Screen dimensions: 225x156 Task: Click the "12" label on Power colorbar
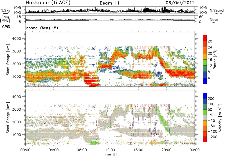click(x=210, y=66)
